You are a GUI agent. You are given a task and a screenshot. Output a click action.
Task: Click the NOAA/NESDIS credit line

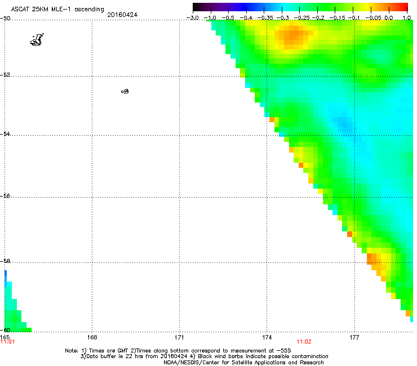tap(243, 363)
